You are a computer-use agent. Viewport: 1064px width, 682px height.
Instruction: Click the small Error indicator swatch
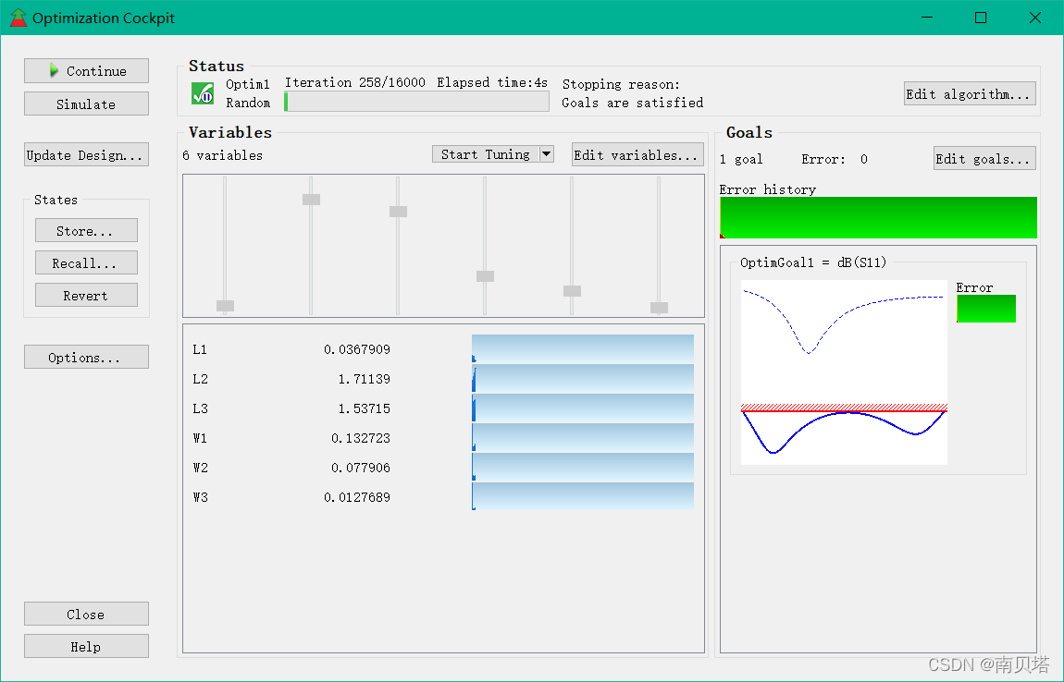pyautogui.click(x=986, y=309)
